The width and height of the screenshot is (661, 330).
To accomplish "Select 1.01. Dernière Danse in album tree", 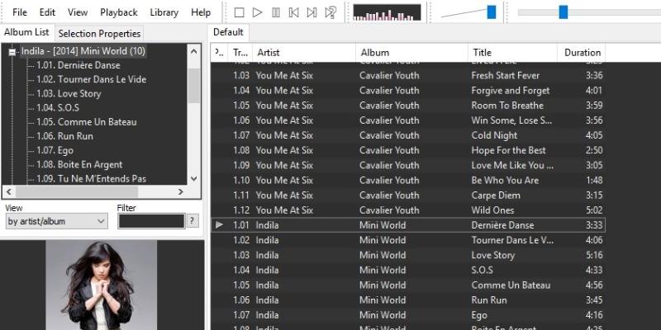I will pos(78,65).
